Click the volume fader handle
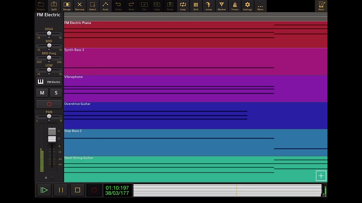 coord(52,135)
